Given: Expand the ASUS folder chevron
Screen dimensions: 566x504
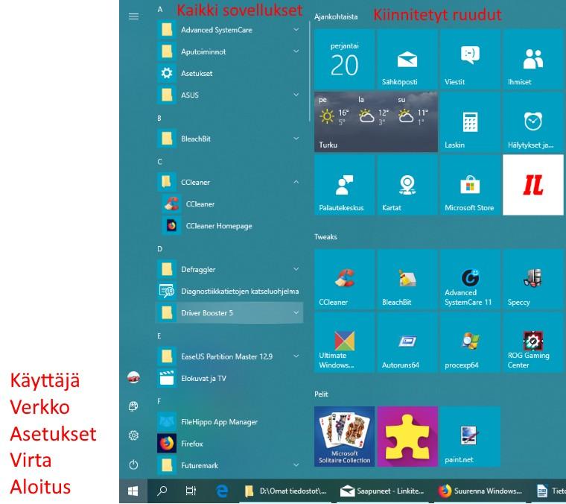Looking at the screenshot, I should pyautogui.click(x=296, y=95).
